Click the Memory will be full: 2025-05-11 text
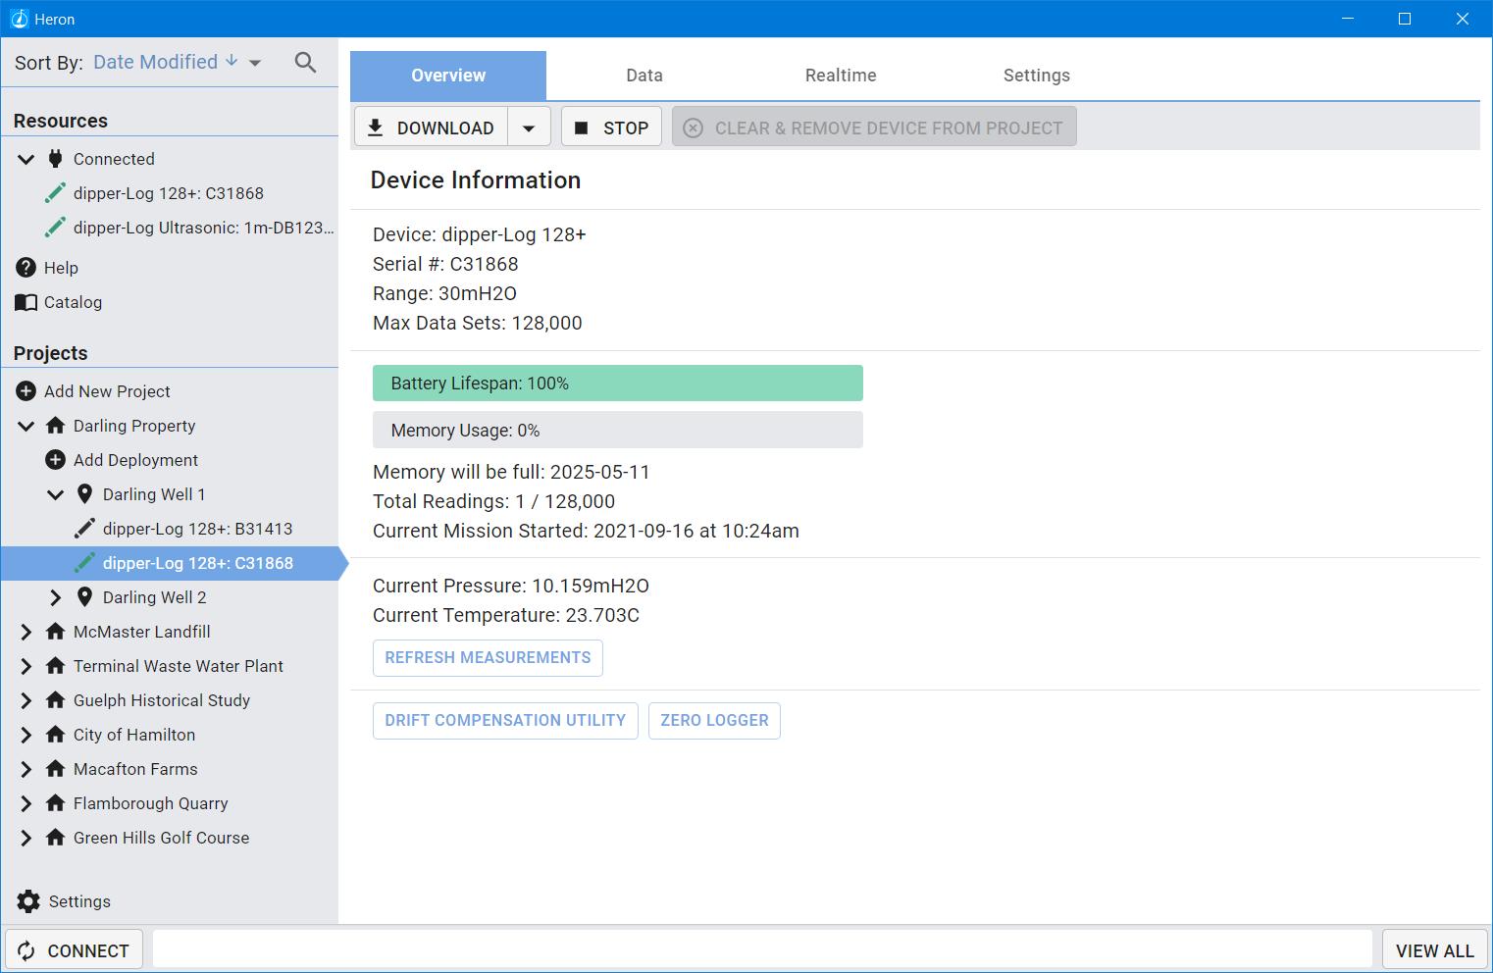 pos(511,472)
